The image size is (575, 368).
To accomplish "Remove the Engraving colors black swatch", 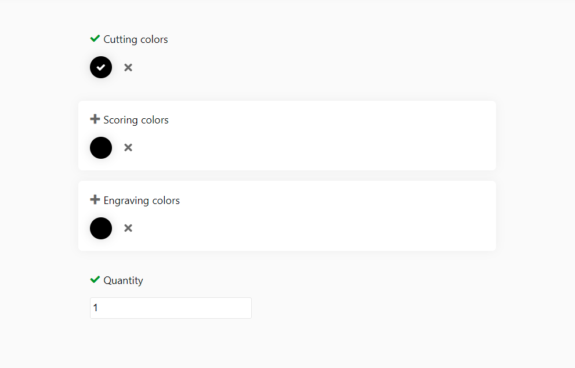I will click(x=128, y=228).
